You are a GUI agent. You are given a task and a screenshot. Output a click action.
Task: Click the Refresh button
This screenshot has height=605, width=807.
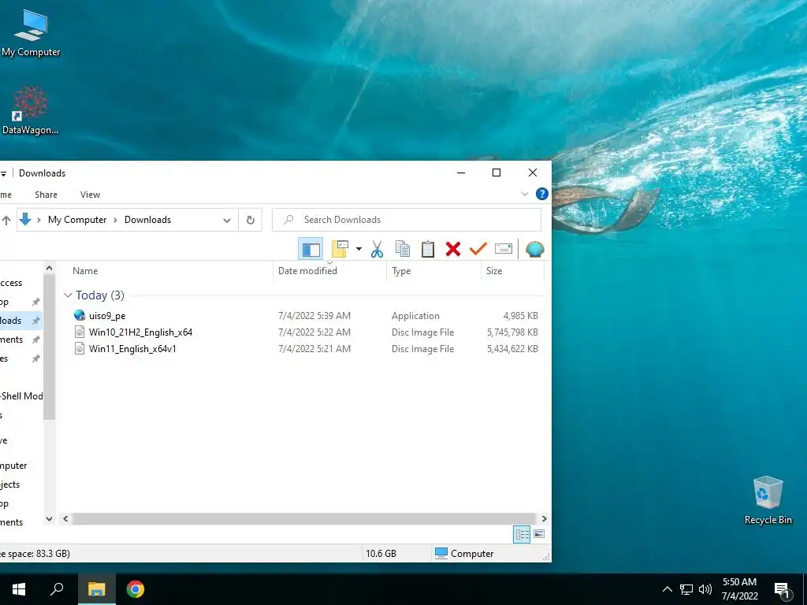coord(250,221)
